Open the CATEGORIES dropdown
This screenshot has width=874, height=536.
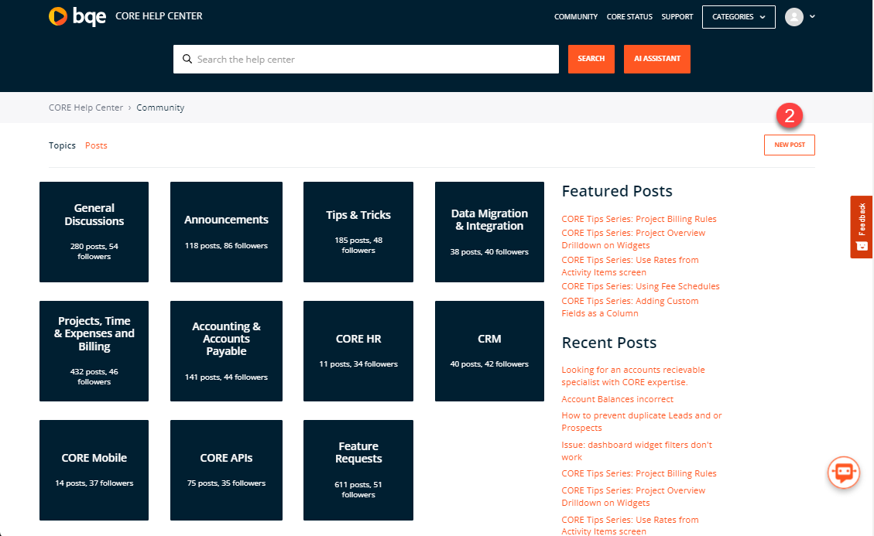[x=739, y=17]
